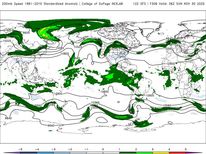Click the colorbar tick label "2"
Screen dimensions: 206x154
click(x=136, y=149)
